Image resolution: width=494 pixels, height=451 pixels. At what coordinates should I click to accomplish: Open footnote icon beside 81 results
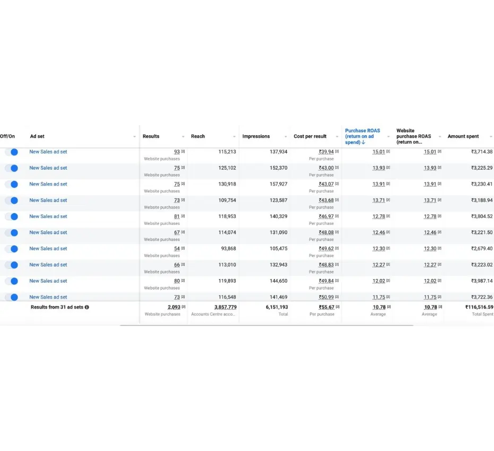tap(183, 216)
